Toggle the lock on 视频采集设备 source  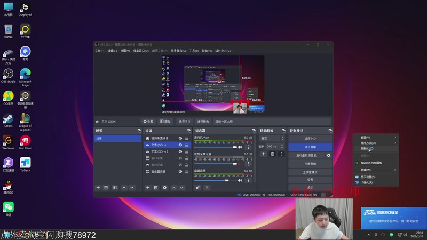tap(186, 138)
